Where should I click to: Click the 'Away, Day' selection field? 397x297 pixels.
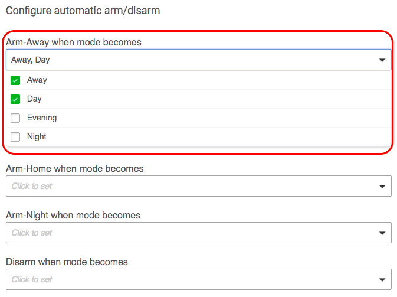point(199,60)
